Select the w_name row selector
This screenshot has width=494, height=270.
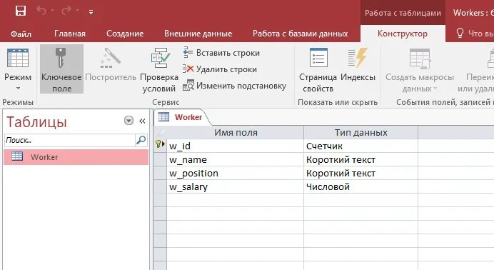(x=160, y=160)
